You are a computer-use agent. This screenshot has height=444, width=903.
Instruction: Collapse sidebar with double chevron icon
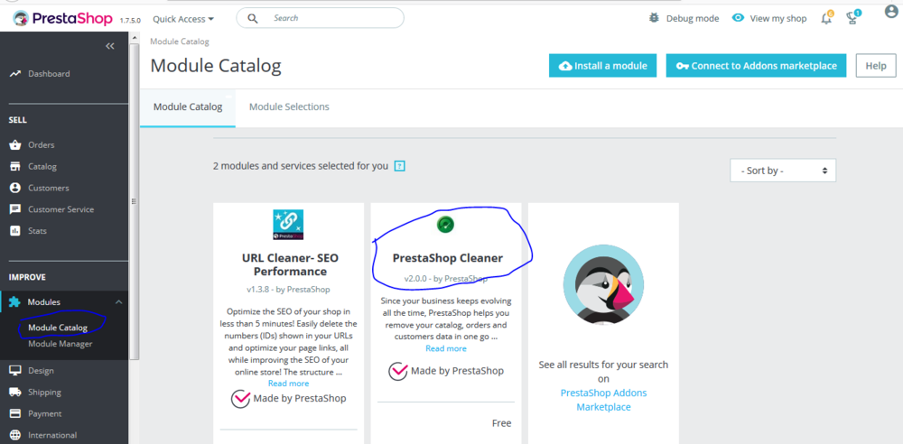[x=110, y=46]
